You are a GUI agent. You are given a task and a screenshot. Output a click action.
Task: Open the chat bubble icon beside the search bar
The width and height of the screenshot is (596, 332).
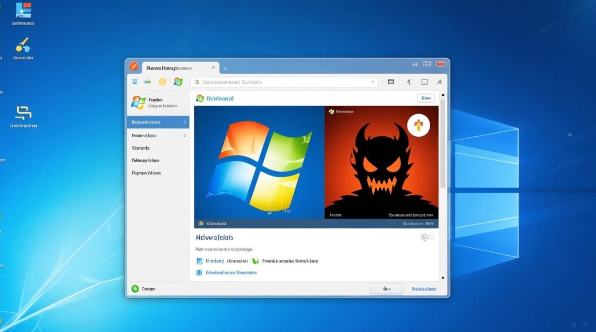point(391,81)
